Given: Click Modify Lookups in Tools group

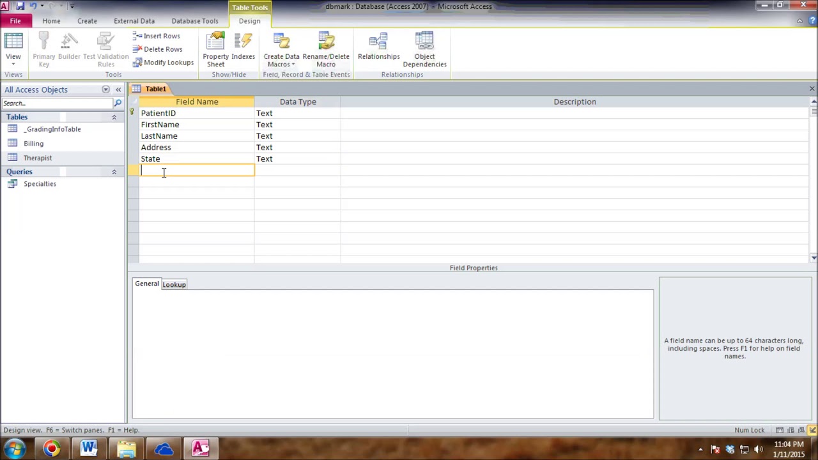Looking at the screenshot, I should tap(163, 63).
